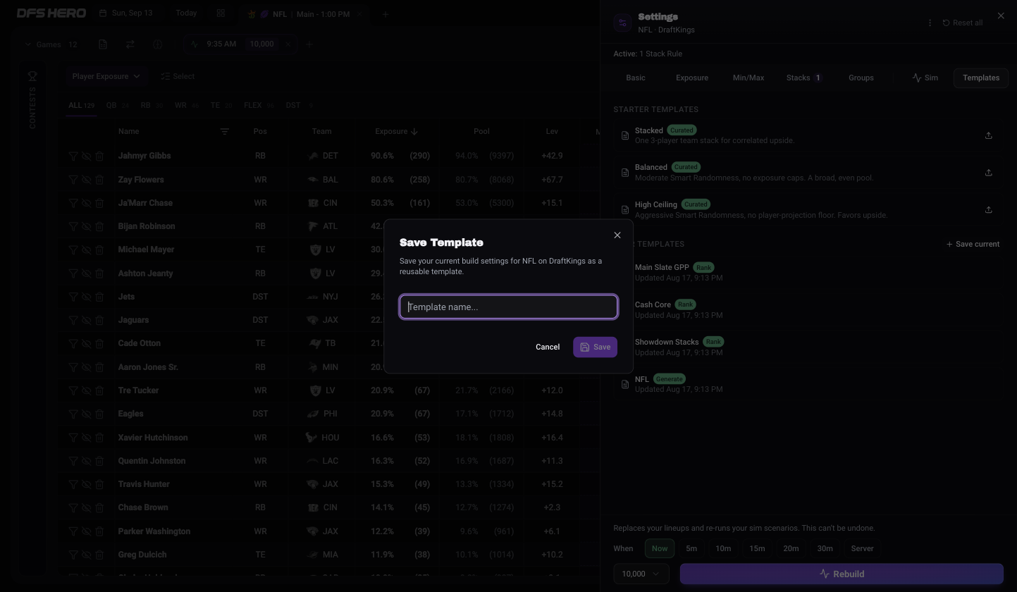Screen dimensions: 1017x592
Task: Save the new template
Action: (x=595, y=347)
